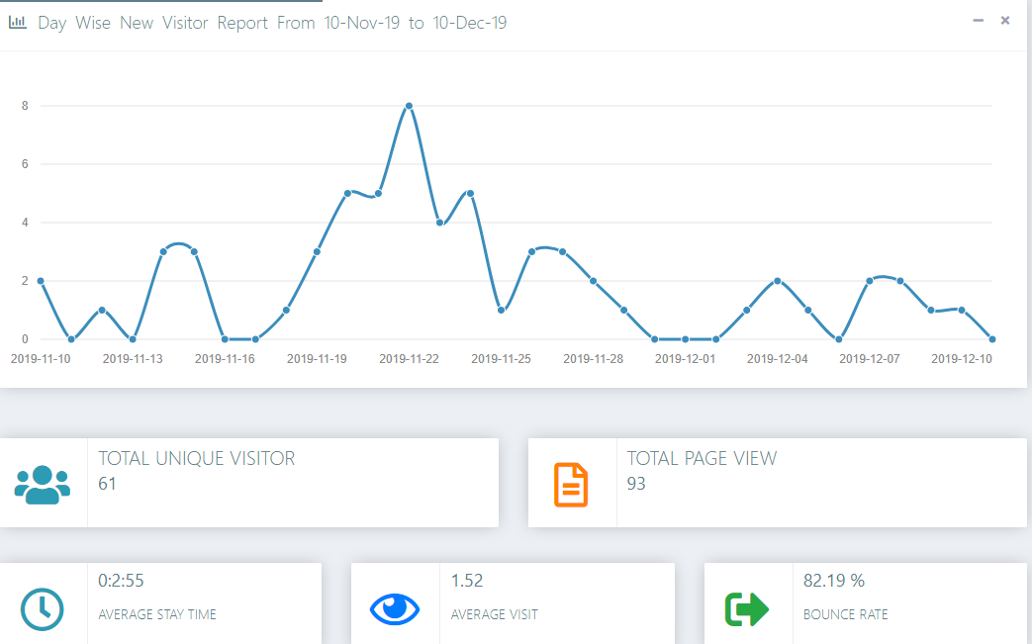
Task: Click the y-axis label '8'
Action: [x=25, y=106]
